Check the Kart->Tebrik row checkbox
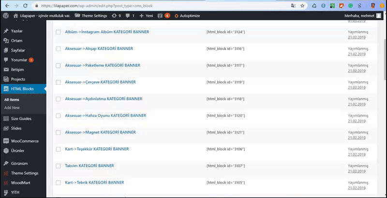 pos(58,183)
